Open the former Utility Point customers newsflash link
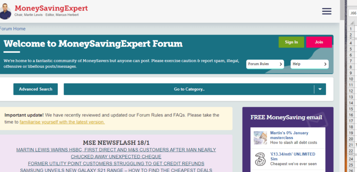Screen dimensions: 357x172 116,164
